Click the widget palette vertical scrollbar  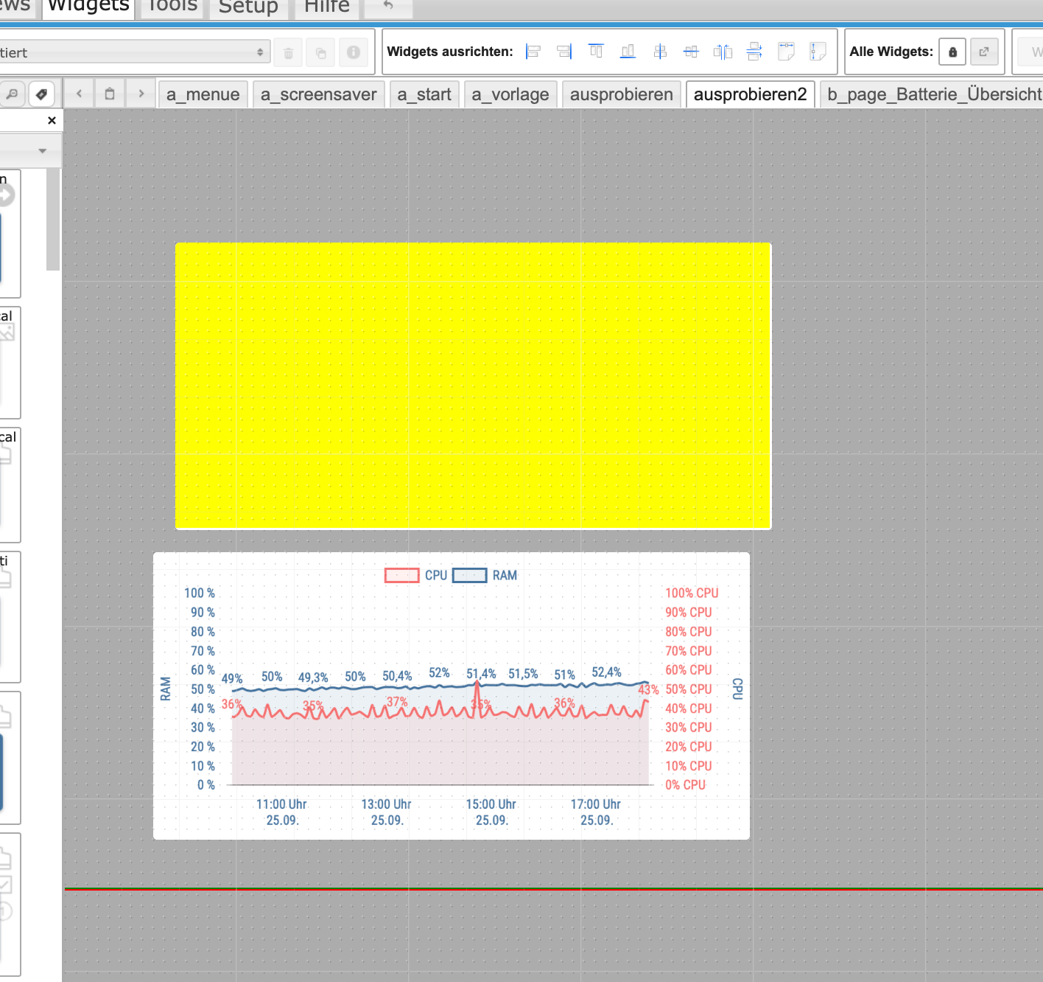click(53, 220)
